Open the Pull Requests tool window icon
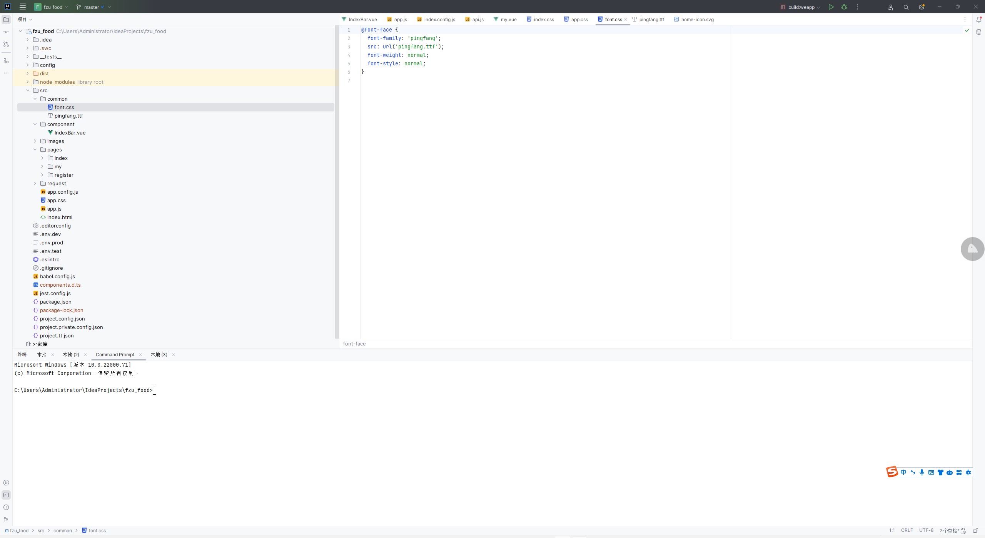 (6, 44)
